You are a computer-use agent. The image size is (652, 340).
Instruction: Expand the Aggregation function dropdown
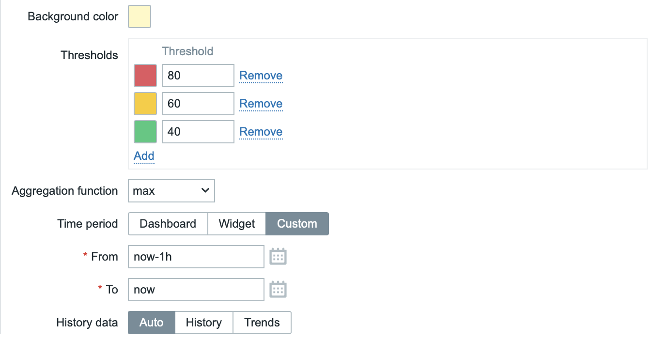[171, 191]
